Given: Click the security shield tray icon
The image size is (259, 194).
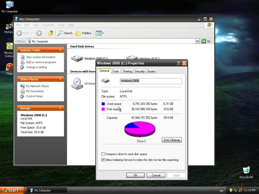Looking at the screenshot, I should click(231, 190).
